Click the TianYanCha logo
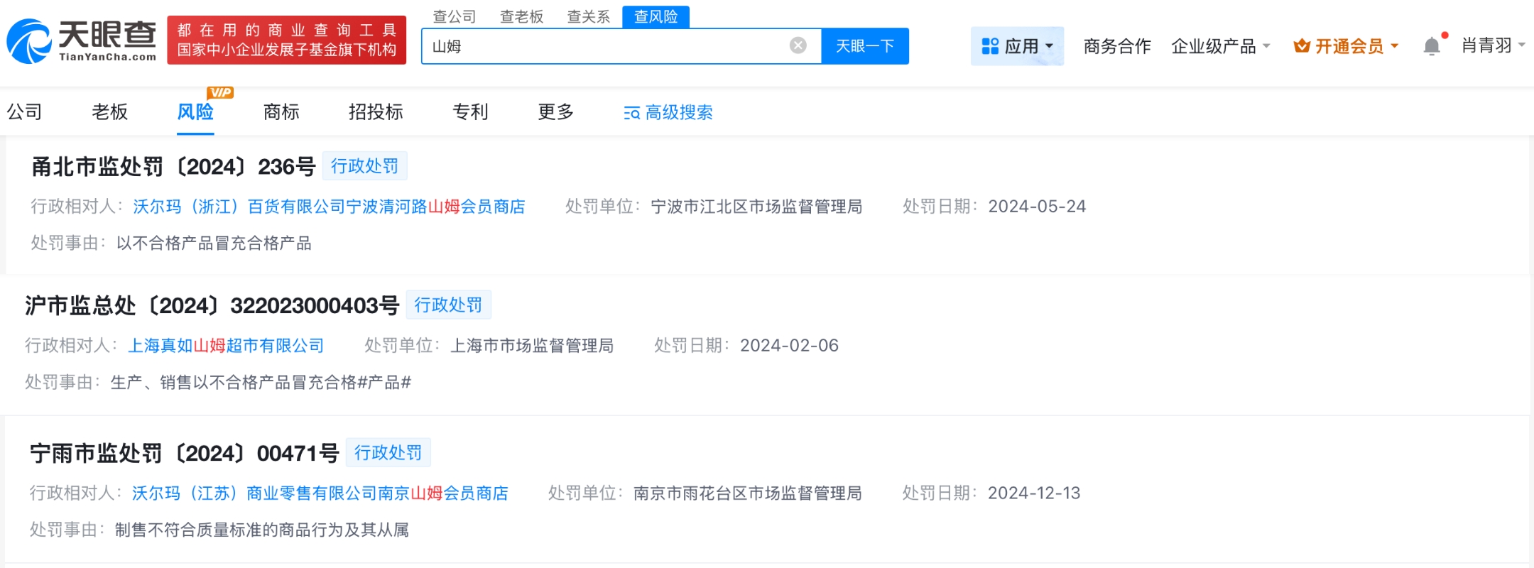The width and height of the screenshot is (1534, 568). pos(82,40)
